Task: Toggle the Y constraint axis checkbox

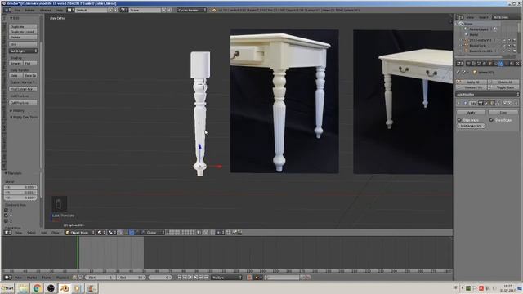Action: pyautogui.click(x=6, y=216)
